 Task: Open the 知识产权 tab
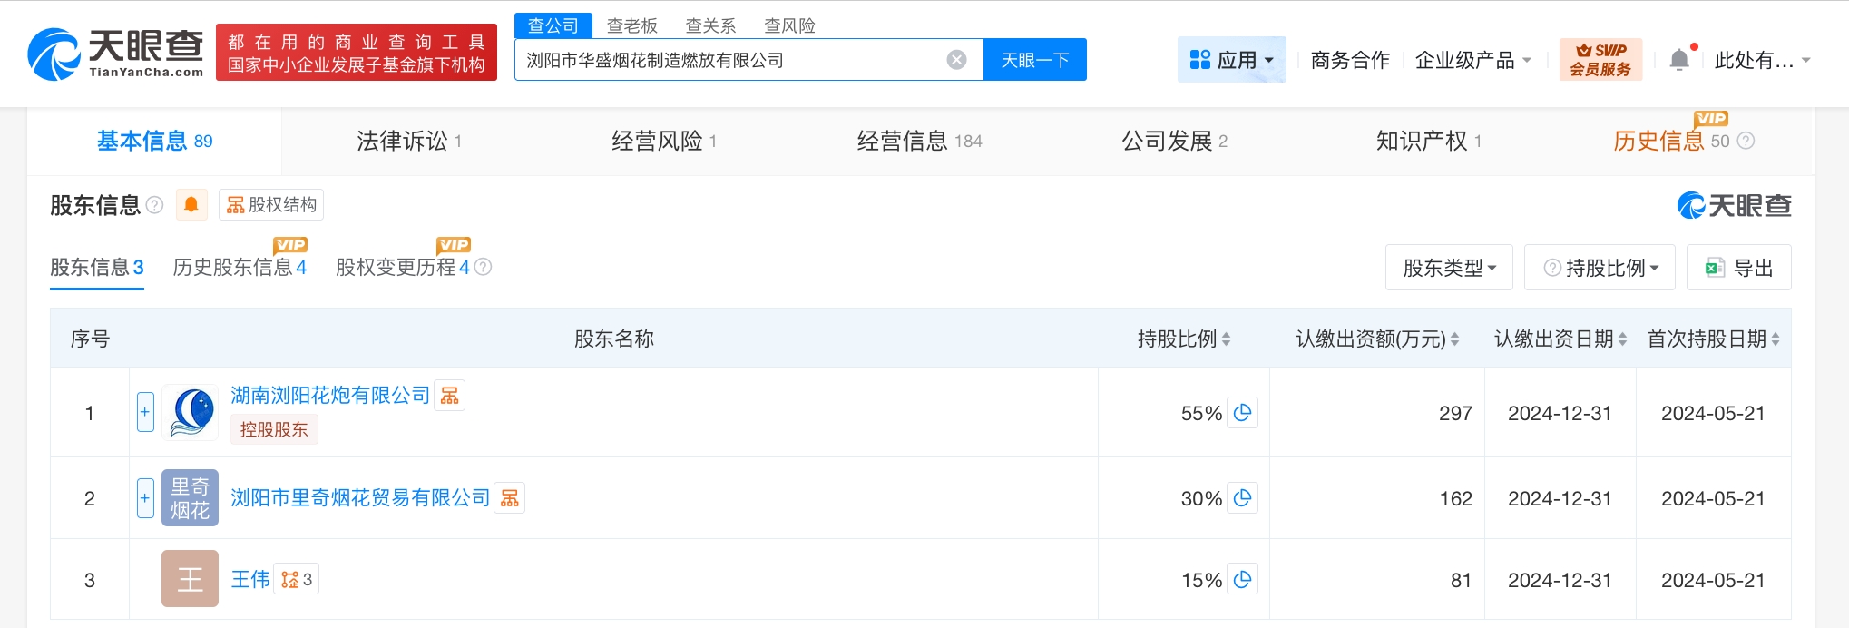coord(1429,141)
